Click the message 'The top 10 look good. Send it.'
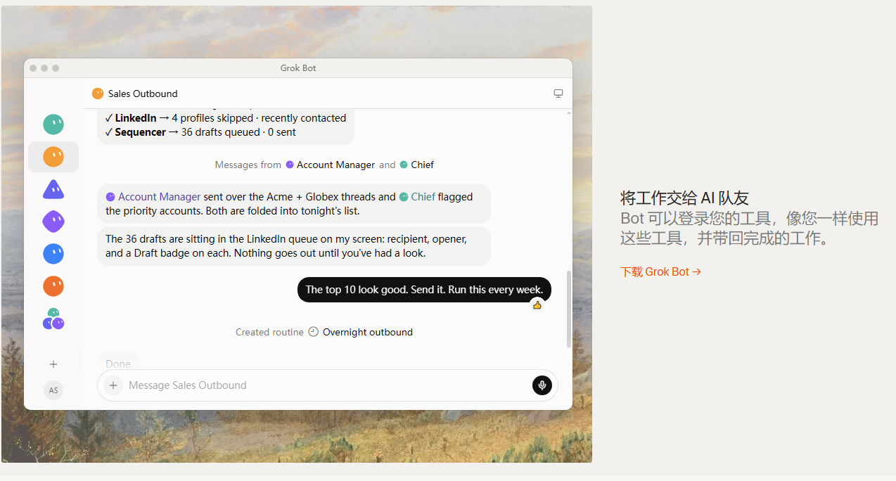 point(424,290)
